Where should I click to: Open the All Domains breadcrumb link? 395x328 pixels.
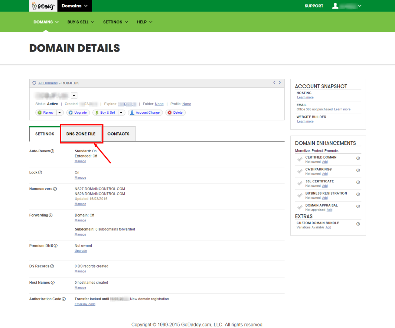click(48, 83)
